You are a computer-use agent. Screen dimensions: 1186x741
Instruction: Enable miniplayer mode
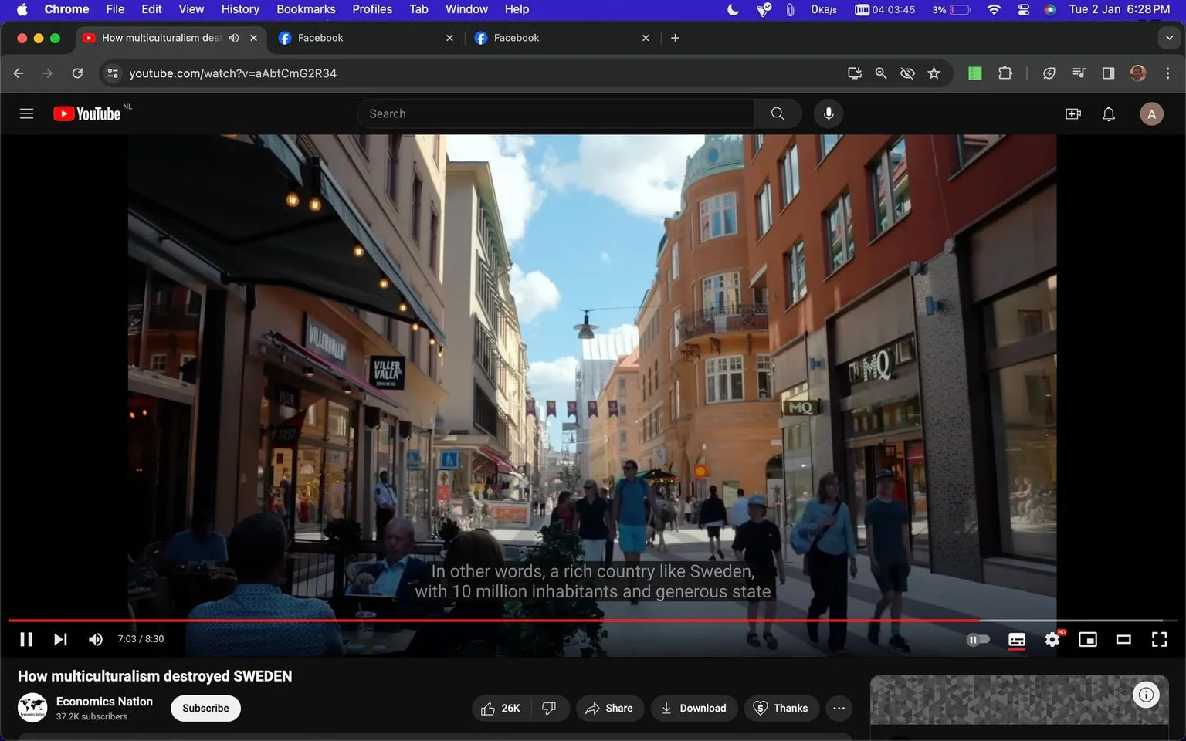(x=1088, y=639)
